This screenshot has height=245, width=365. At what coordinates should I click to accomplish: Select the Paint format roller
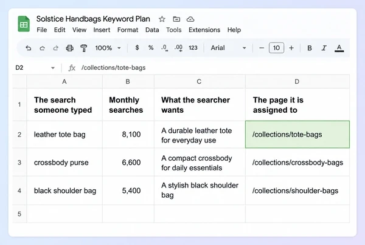(x=83, y=48)
